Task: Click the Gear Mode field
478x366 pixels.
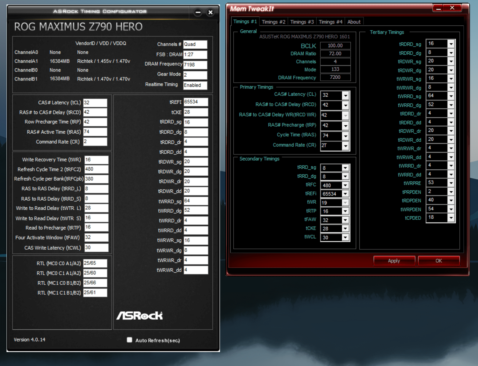Action: [195, 75]
